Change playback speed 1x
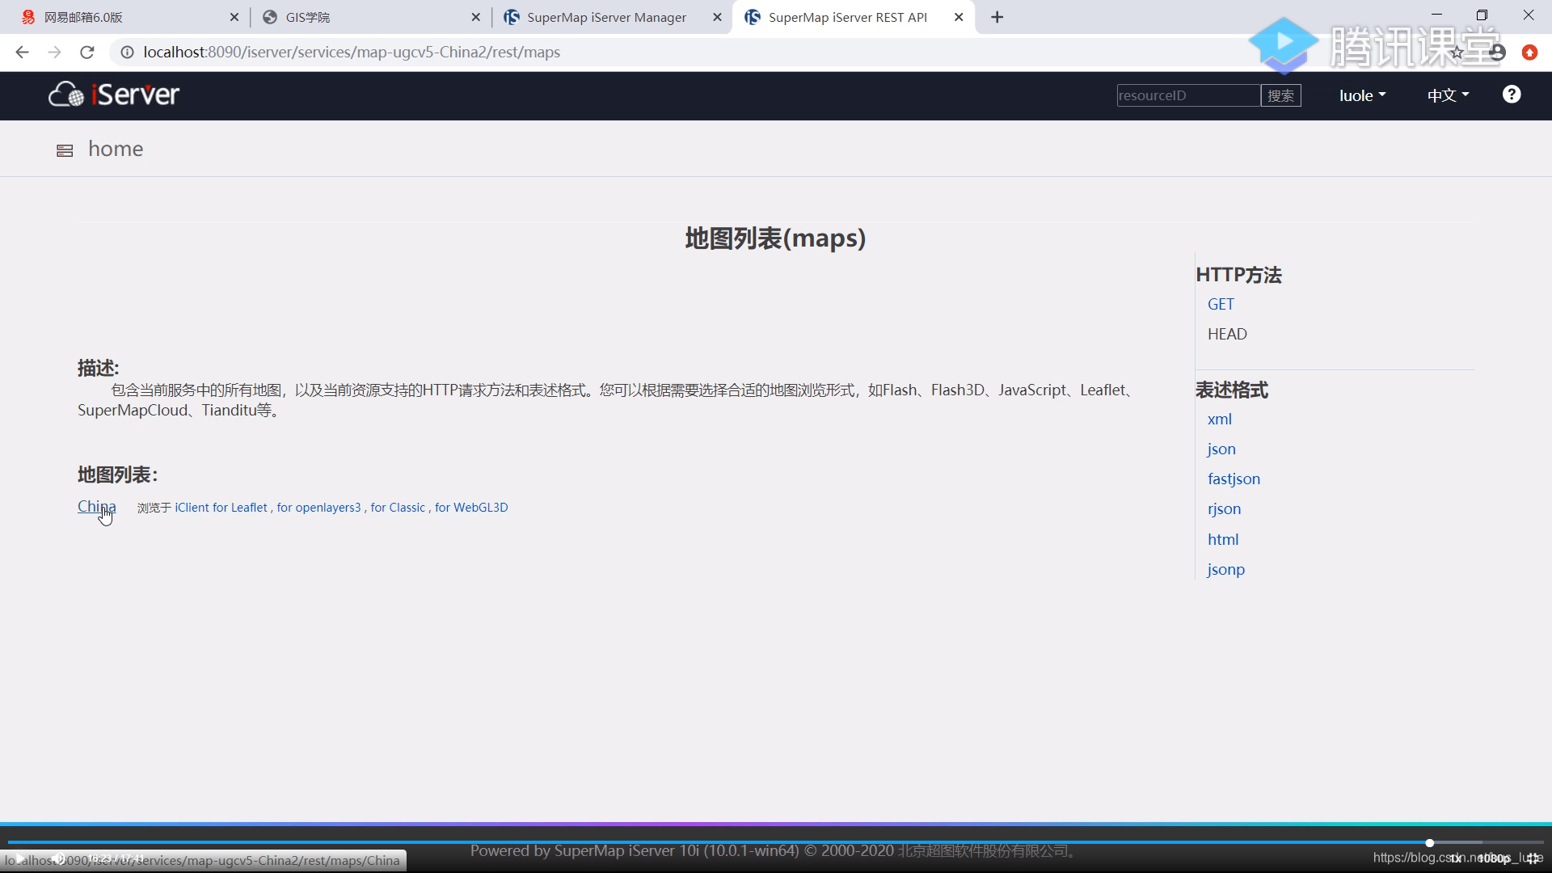 pos(1456,858)
